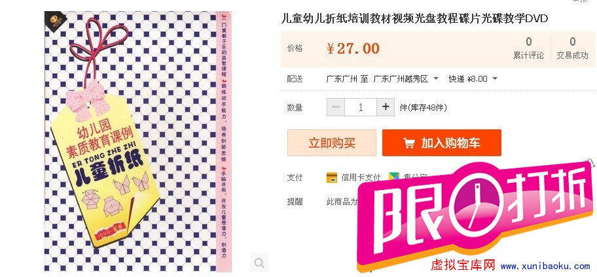597x277 pixels.
Task: Decrease quantity with the minus button
Action: (x=336, y=107)
